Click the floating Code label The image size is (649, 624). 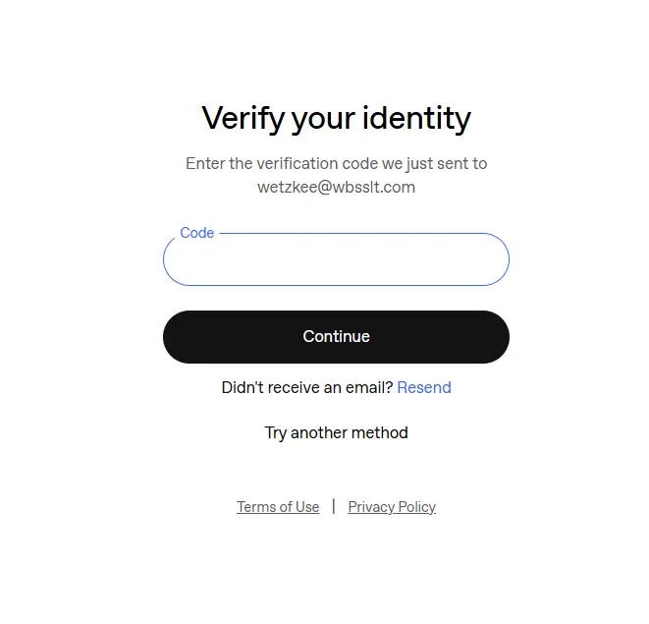click(x=197, y=233)
